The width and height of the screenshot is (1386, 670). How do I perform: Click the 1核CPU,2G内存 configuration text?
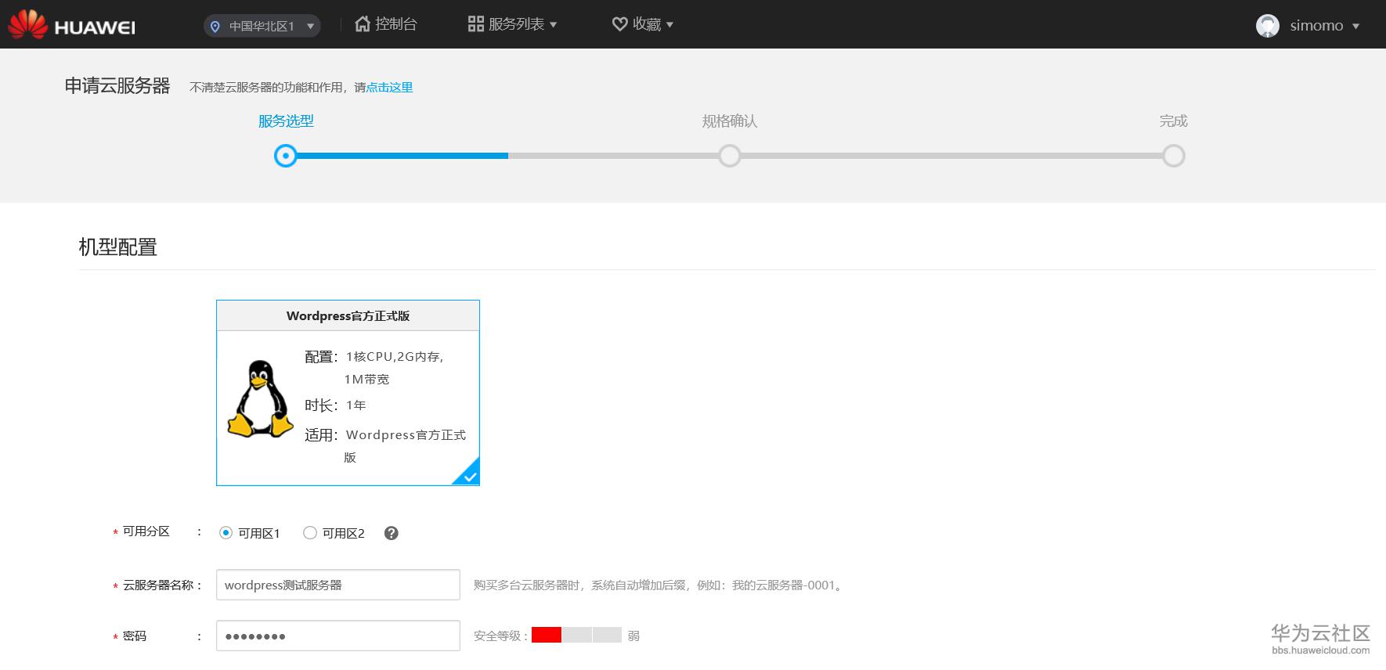[395, 357]
